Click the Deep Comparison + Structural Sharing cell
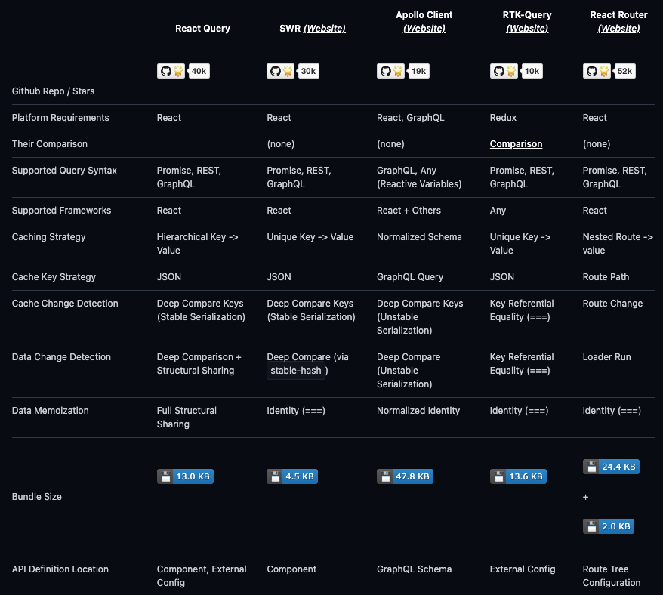This screenshot has width=663, height=595. [x=199, y=364]
